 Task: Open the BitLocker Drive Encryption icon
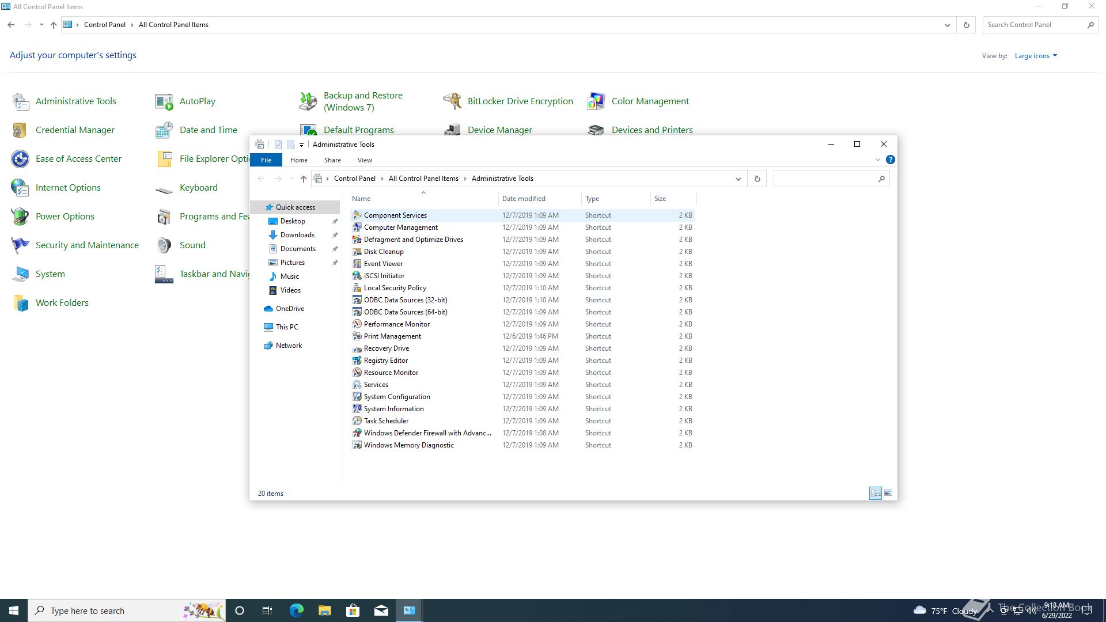pyautogui.click(x=452, y=101)
